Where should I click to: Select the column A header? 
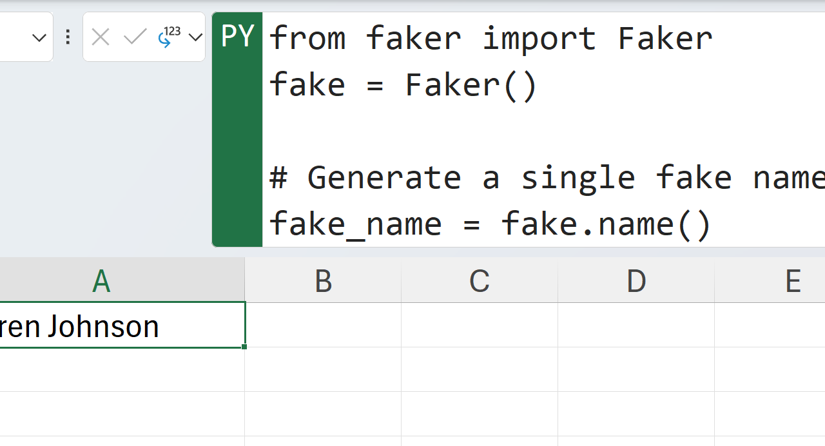click(x=101, y=281)
